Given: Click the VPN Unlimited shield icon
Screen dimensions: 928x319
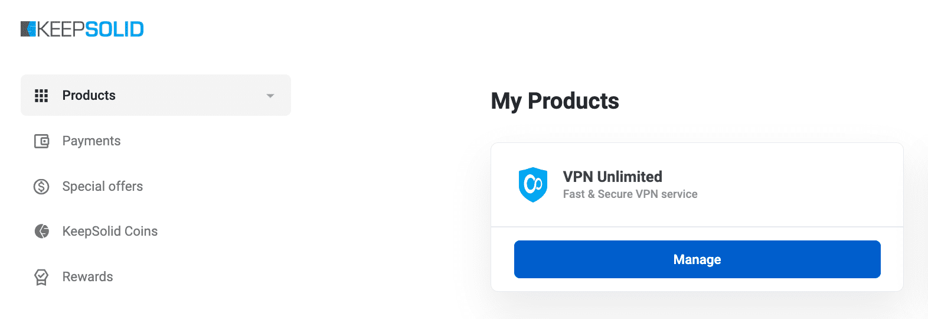Looking at the screenshot, I should [x=533, y=185].
